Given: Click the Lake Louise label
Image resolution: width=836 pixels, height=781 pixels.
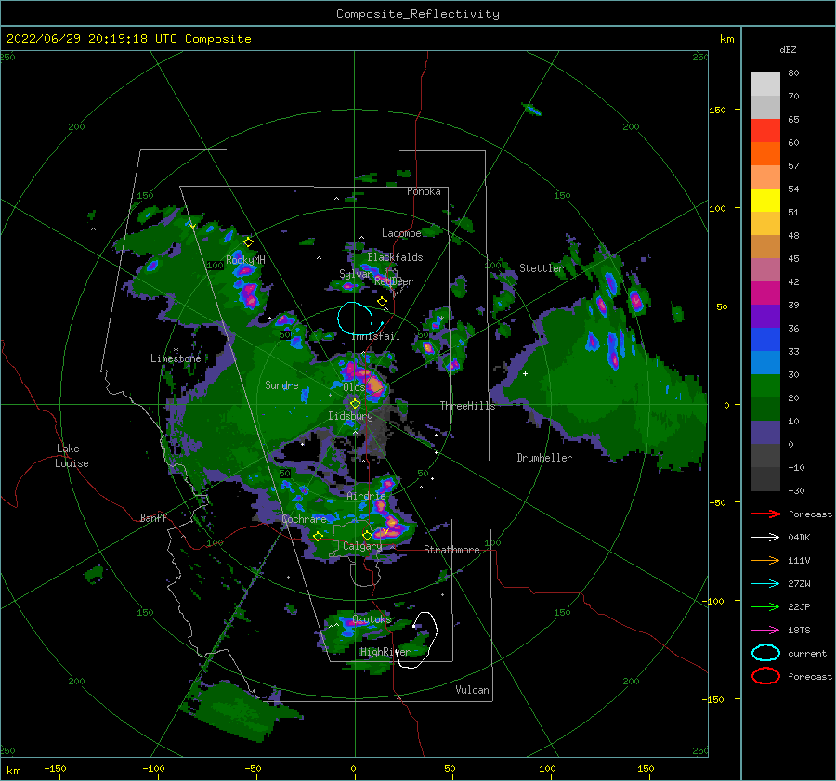Looking at the screenshot, I should click(72, 456).
